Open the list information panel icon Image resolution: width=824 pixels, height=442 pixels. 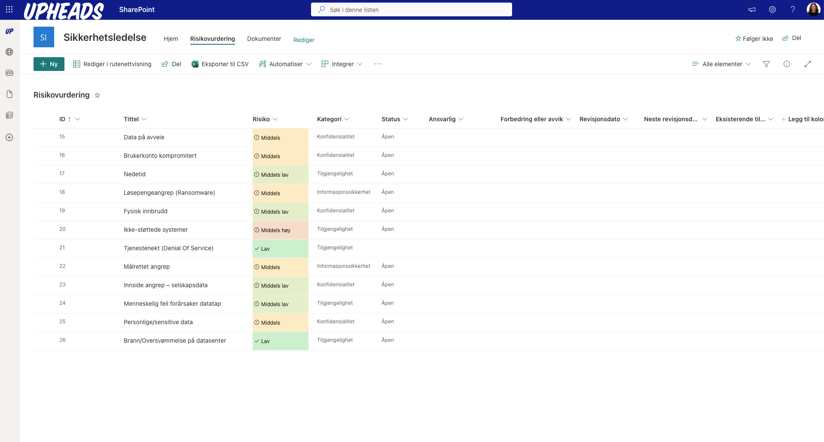coord(787,64)
